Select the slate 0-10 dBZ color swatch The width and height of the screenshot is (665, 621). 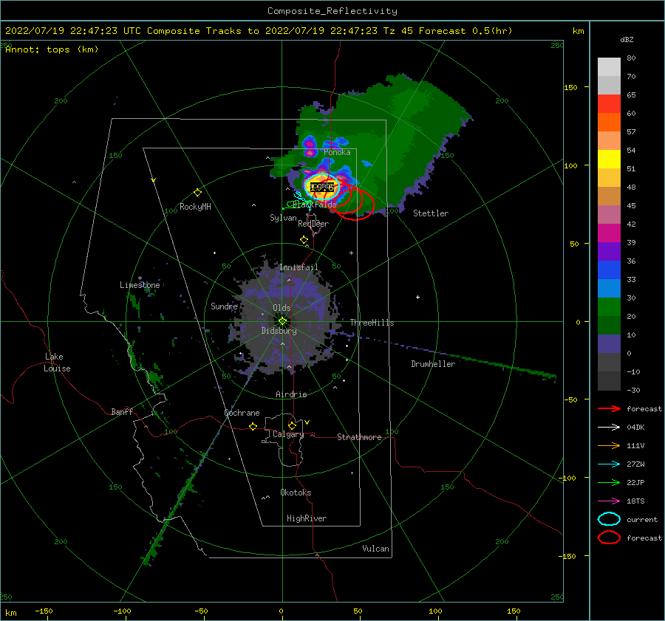pos(609,344)
